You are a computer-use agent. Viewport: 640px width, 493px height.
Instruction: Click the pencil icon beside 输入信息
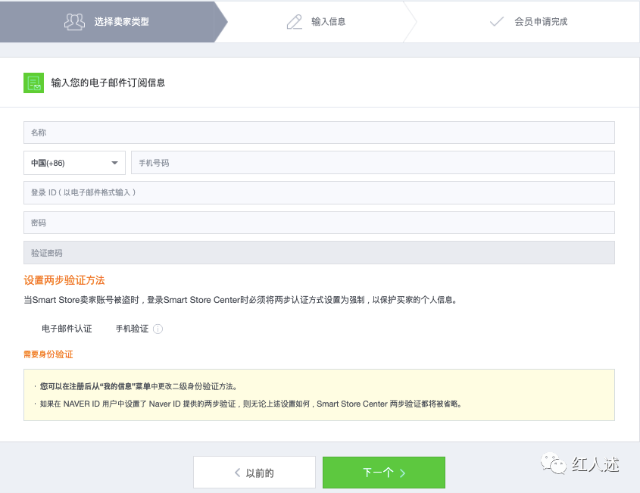(295, 22)
